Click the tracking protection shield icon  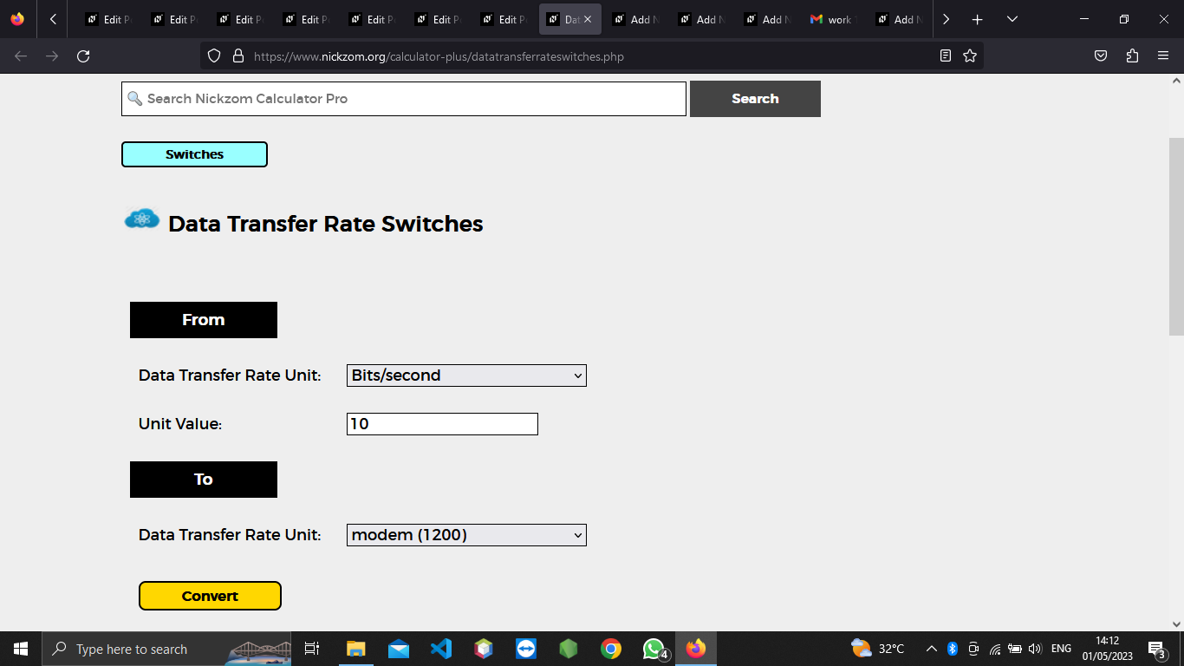(214, 56)
